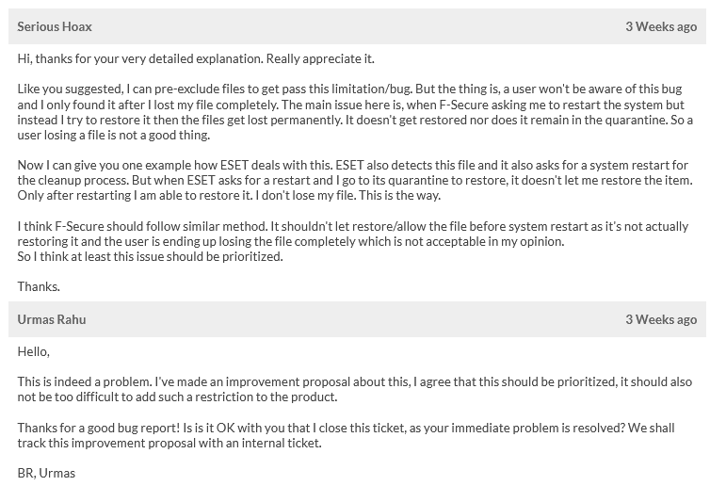The width and height of the screenshot is (710, 486).
Task: Click "So I think at least this issue should be prioritized"
Action: pyautogui.click(x=151, y=256)
